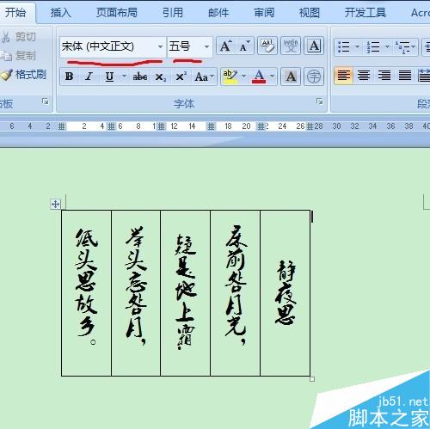
Task: Click the cell with 低头思故乡
Action: (x=87, y=293)
